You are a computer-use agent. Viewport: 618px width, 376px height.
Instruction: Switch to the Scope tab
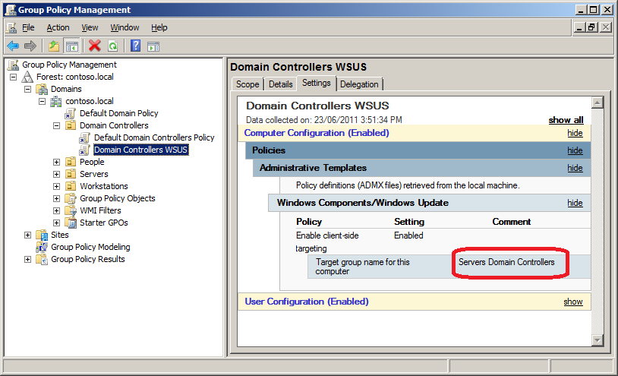pos(248,84)
